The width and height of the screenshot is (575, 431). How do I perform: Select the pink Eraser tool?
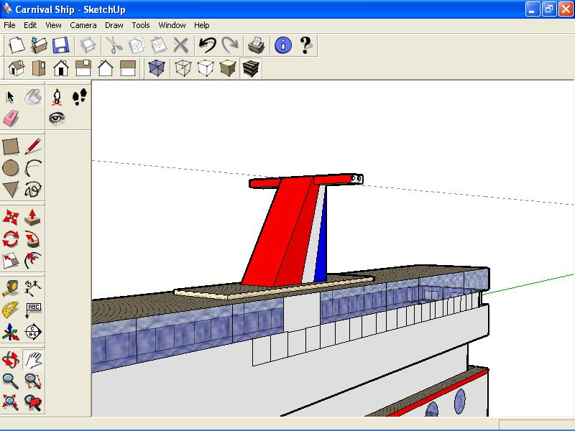point(10,119)
